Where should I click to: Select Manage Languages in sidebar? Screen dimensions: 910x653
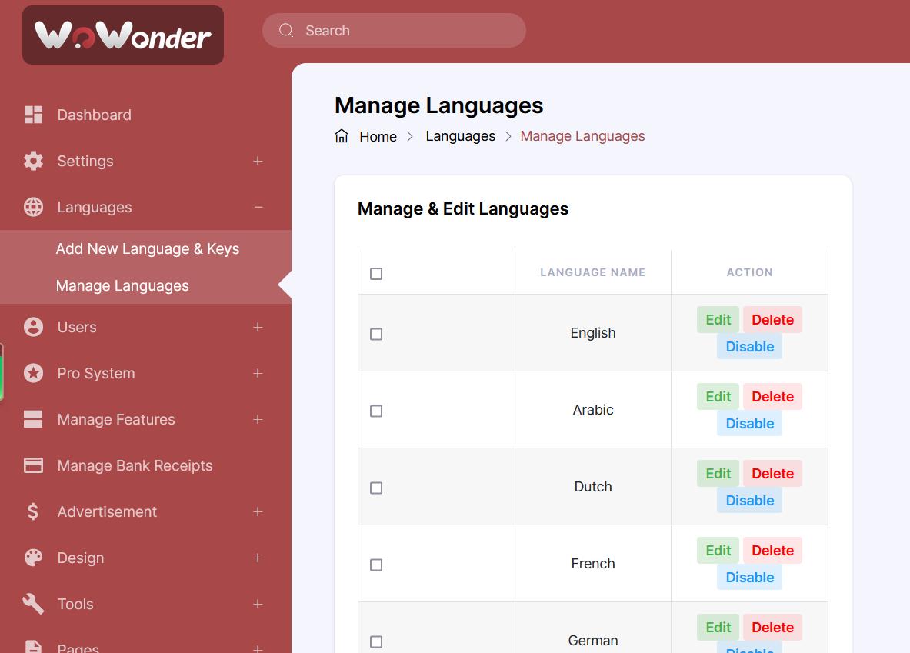point(122,285)
